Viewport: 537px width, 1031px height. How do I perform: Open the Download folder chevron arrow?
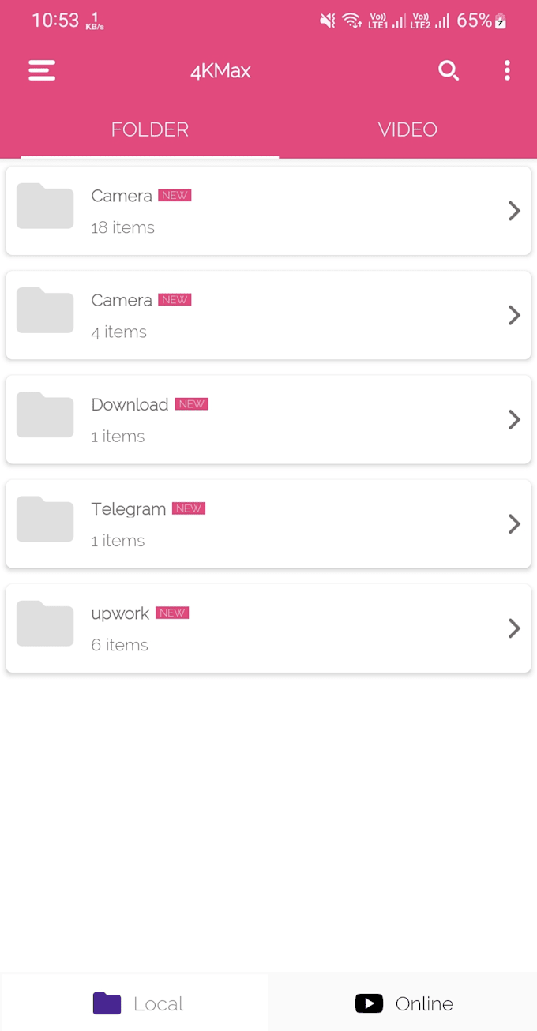pyautogui.click(x=514, y=419)
